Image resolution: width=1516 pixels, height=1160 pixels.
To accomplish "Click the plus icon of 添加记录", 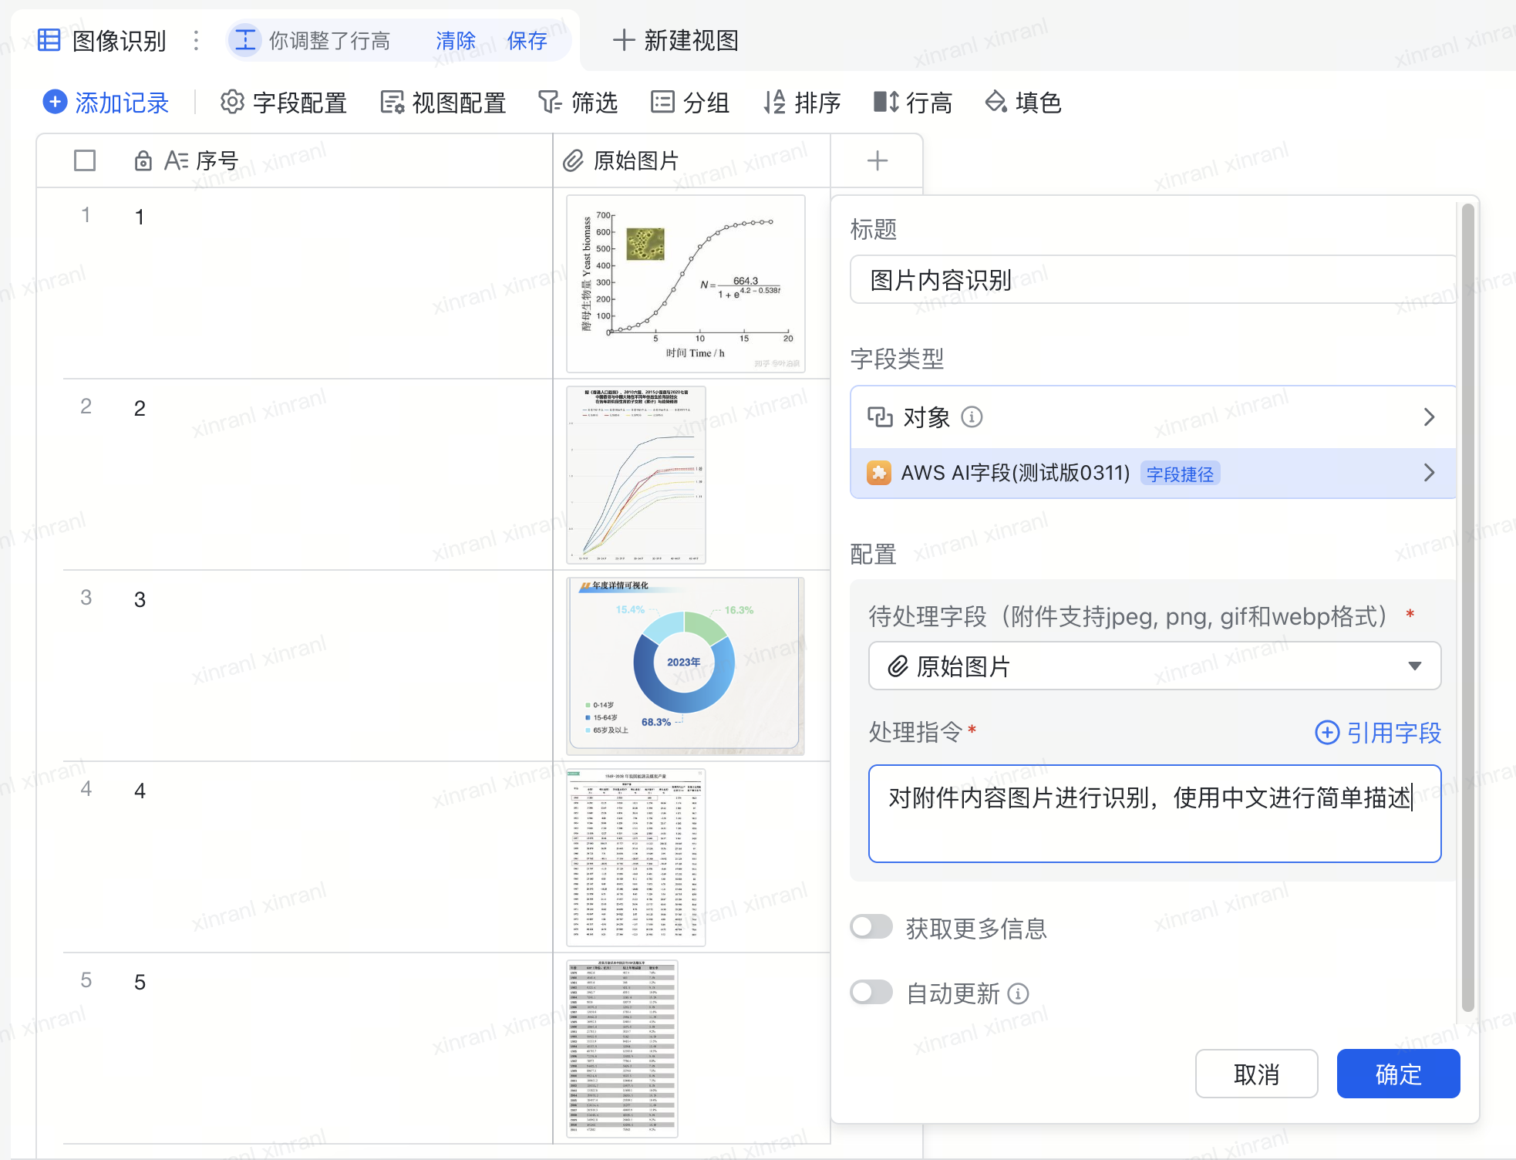I will (55, 102).
